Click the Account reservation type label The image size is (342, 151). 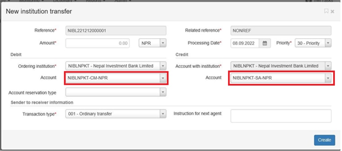pyautogui.click(x=32, y=92)
